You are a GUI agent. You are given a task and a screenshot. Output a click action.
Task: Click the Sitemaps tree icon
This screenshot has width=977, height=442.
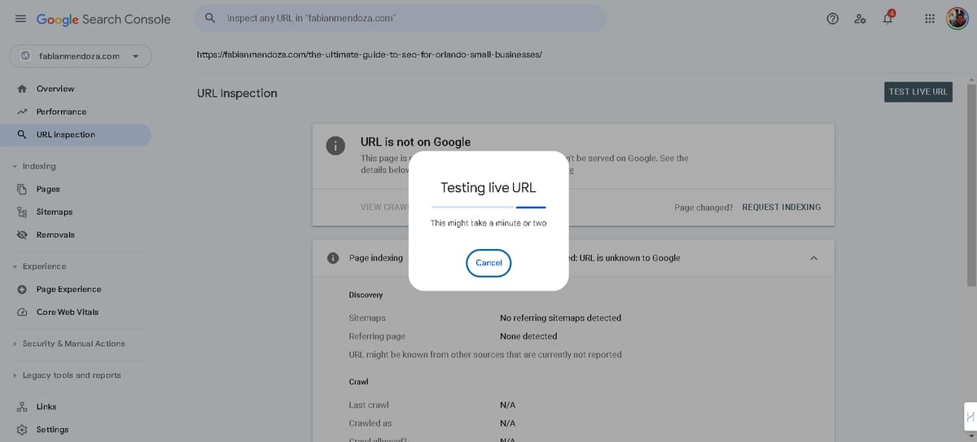[x=22, y=212]
